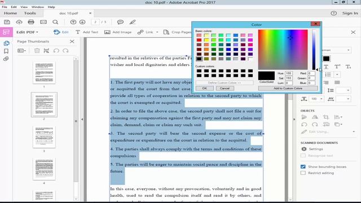Go to previous page arrow
361x203 pixels.
point(73,22)
